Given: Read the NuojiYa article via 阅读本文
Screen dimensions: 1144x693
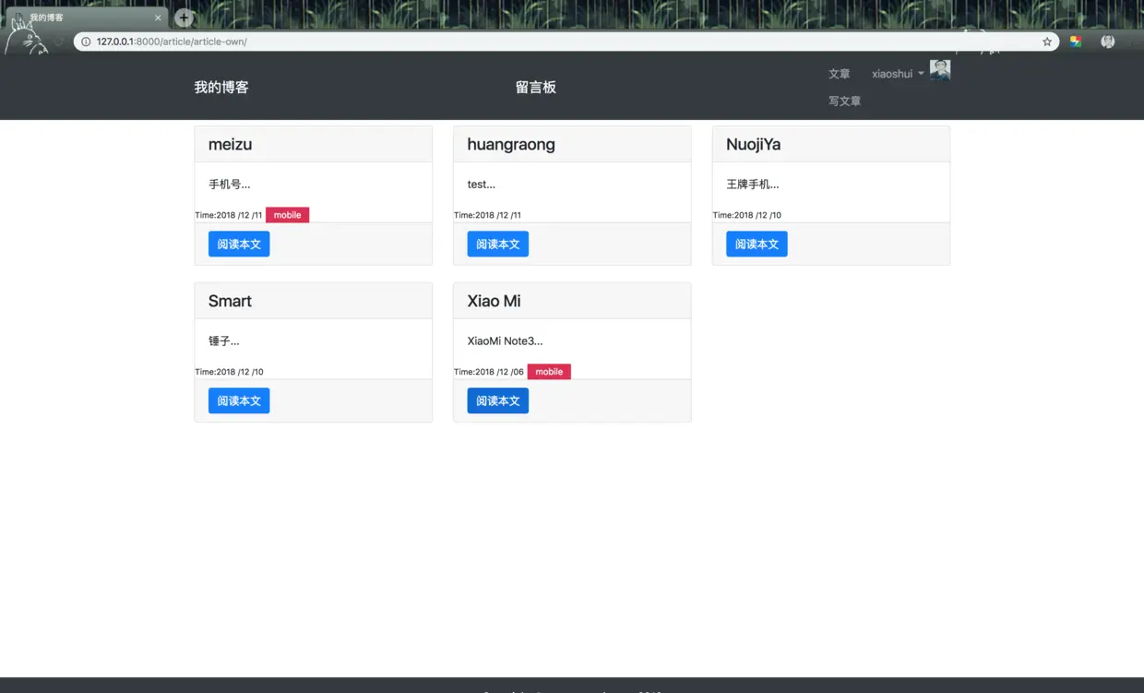Looking at the screenshot, I should (757, 244).
